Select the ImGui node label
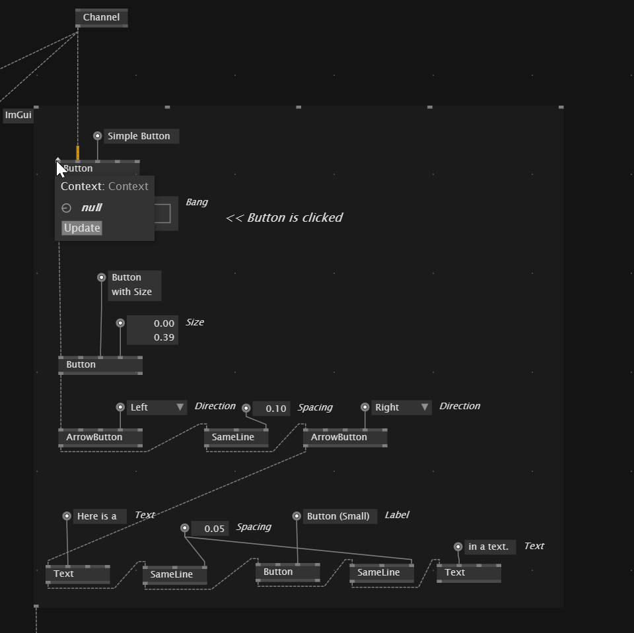Screen dimensions: 634x633 [x=18, y=116]
